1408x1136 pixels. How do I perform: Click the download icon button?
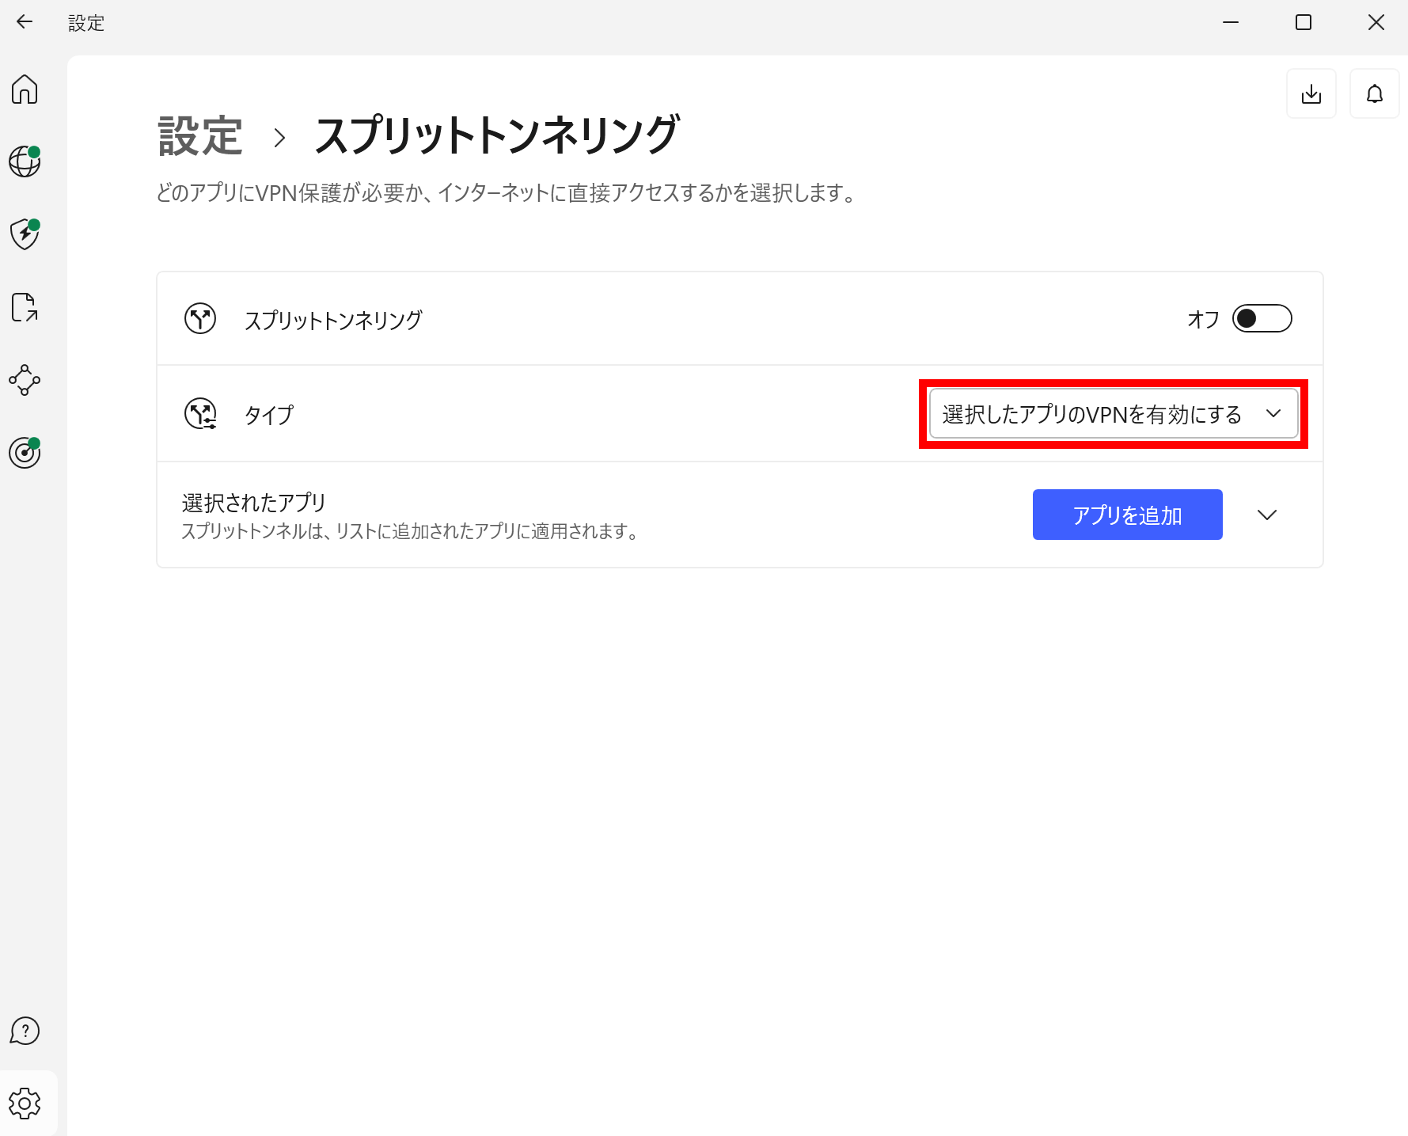coord(1311,94)
